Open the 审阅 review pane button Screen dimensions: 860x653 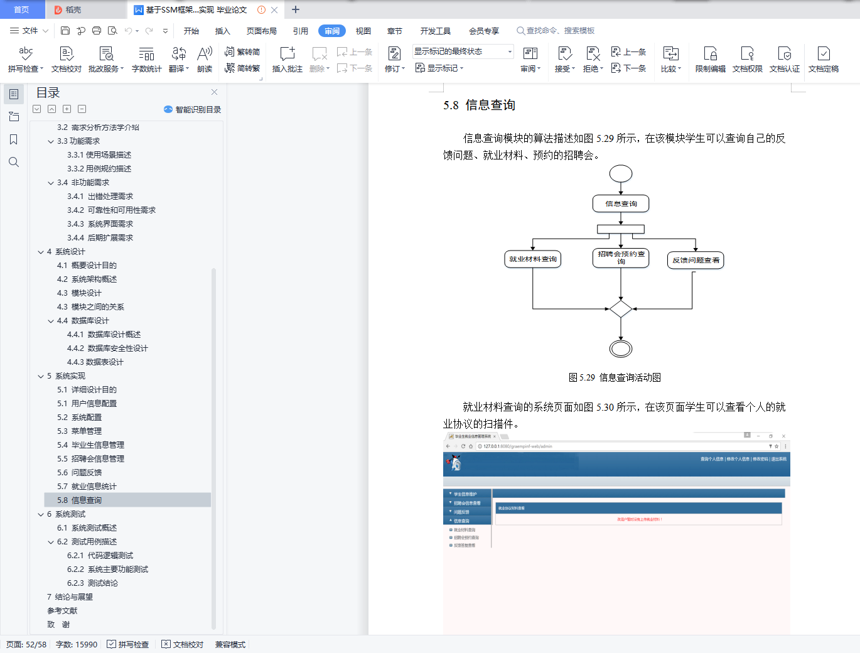click(x=530, y=60)
